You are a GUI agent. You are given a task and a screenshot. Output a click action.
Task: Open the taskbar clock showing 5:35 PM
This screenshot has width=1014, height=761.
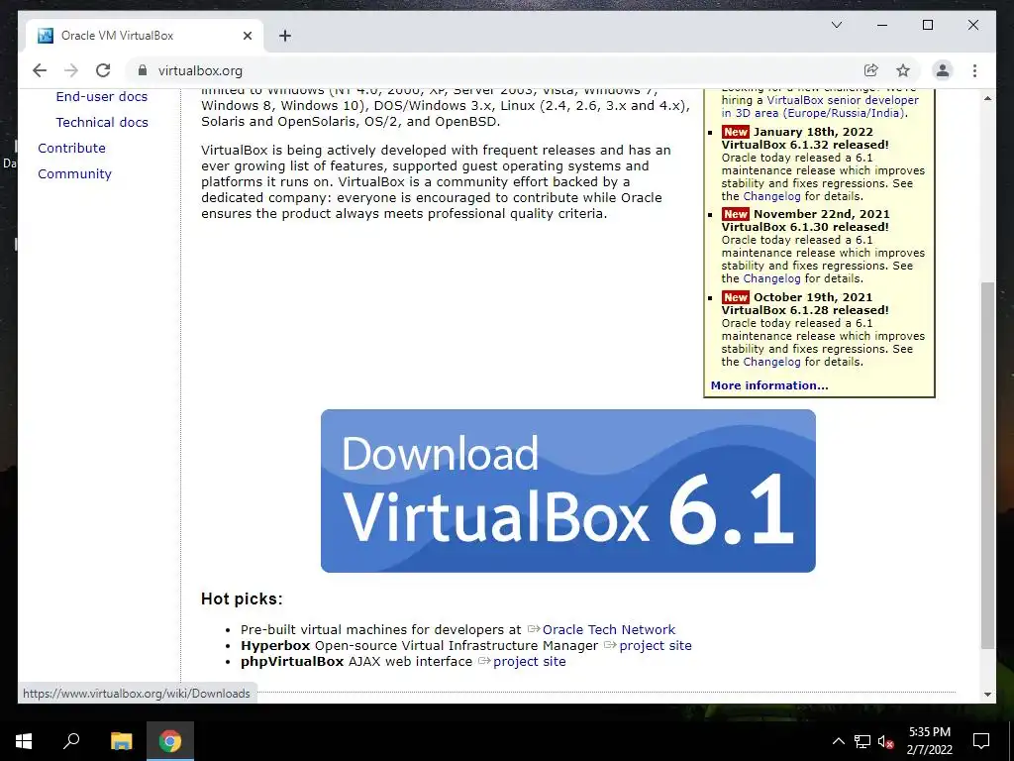click(929, 741)
